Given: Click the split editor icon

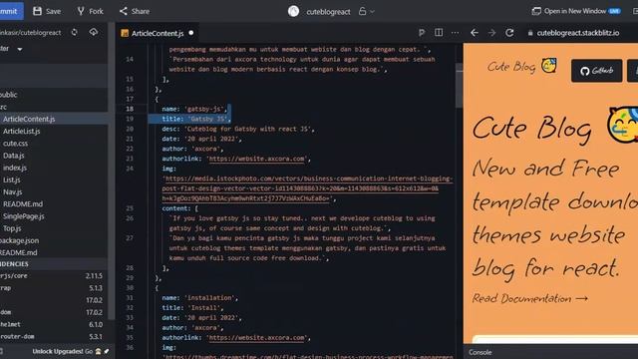Looking at the screenshot, I should click(439, 32).
